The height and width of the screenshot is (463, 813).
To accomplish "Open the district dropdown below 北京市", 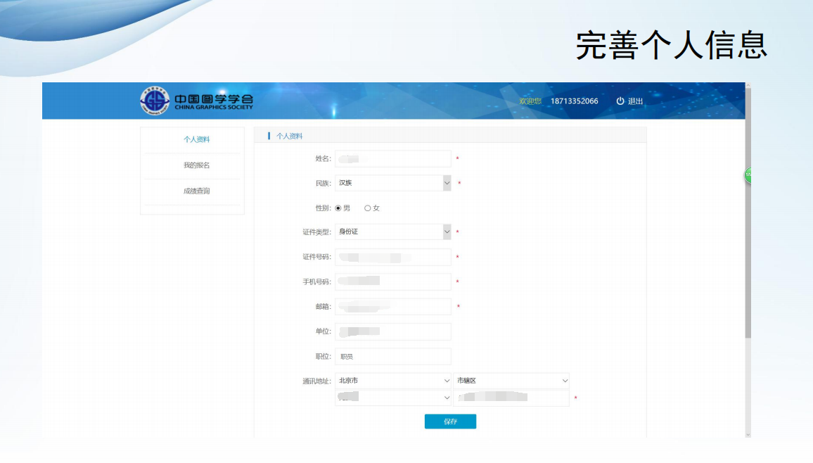I will point(393,398).
